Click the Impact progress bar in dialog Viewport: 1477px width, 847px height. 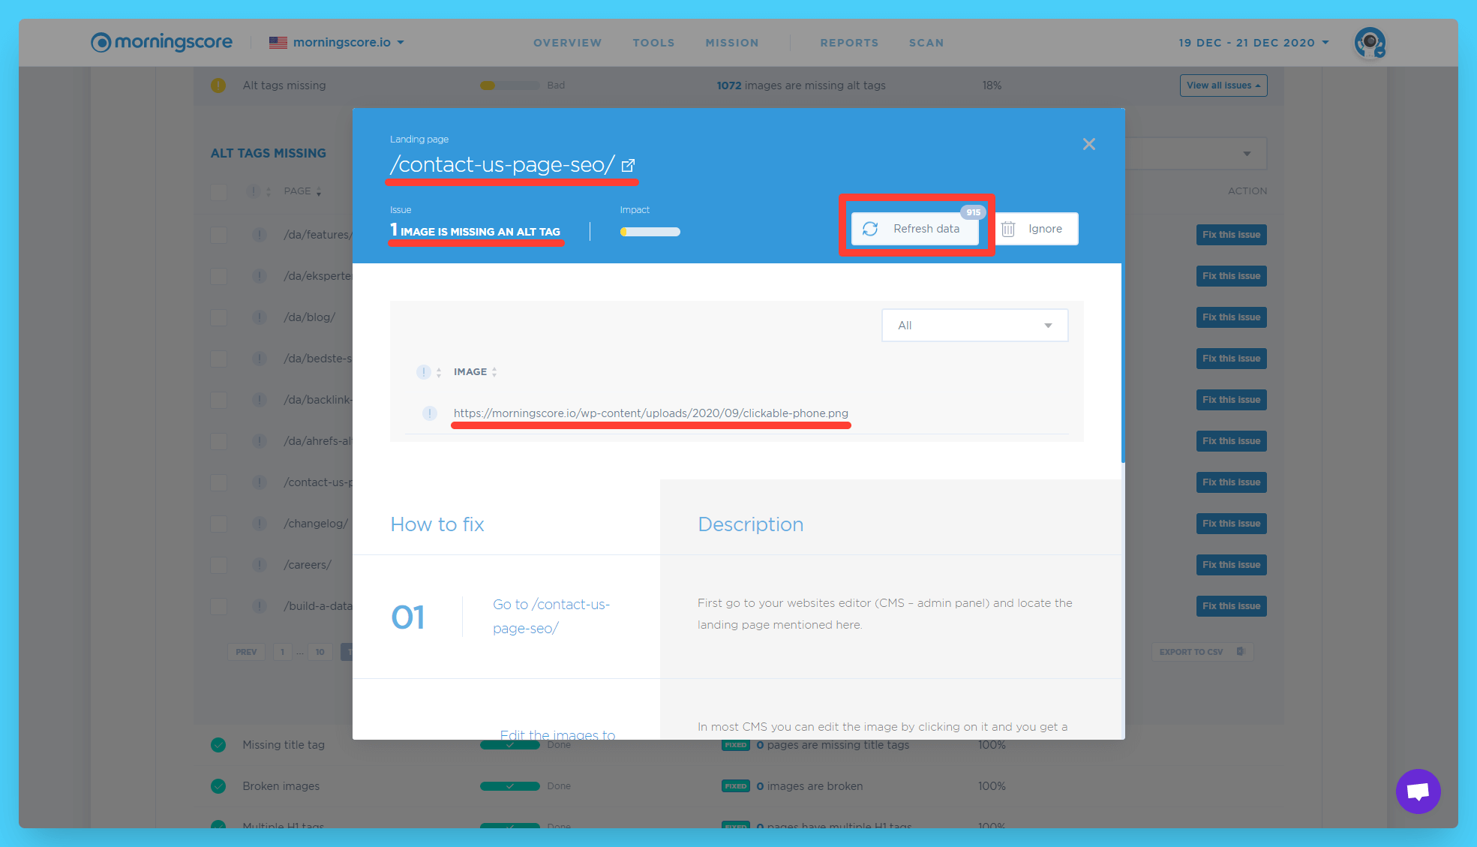pos(650,232)
